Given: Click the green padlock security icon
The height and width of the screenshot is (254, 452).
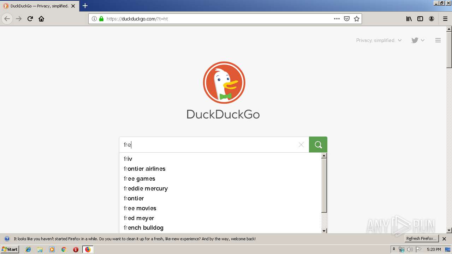Looking at the screenshot, I should tap(101, 19).
